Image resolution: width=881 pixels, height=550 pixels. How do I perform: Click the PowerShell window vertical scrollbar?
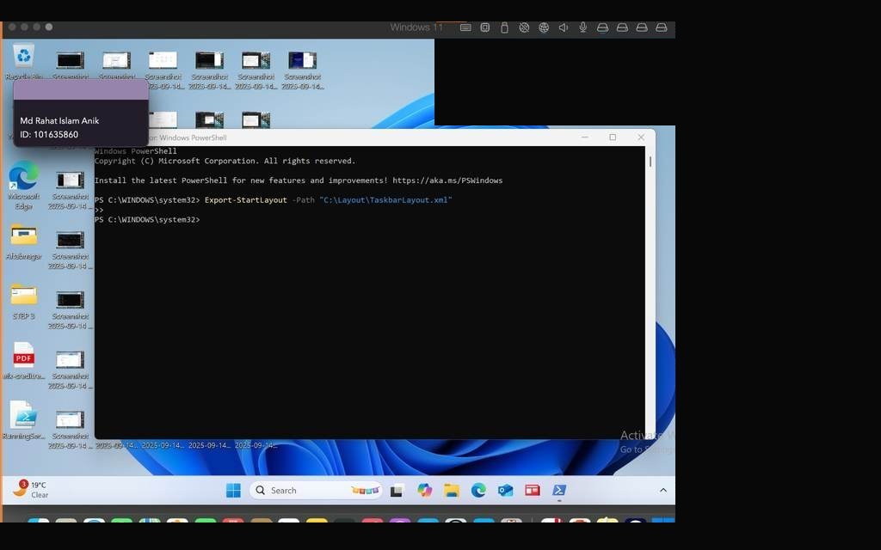(x=650, y=162)
